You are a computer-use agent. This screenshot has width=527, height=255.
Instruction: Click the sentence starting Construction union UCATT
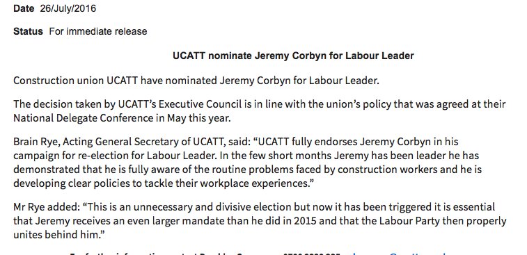[x=196, y=81]
